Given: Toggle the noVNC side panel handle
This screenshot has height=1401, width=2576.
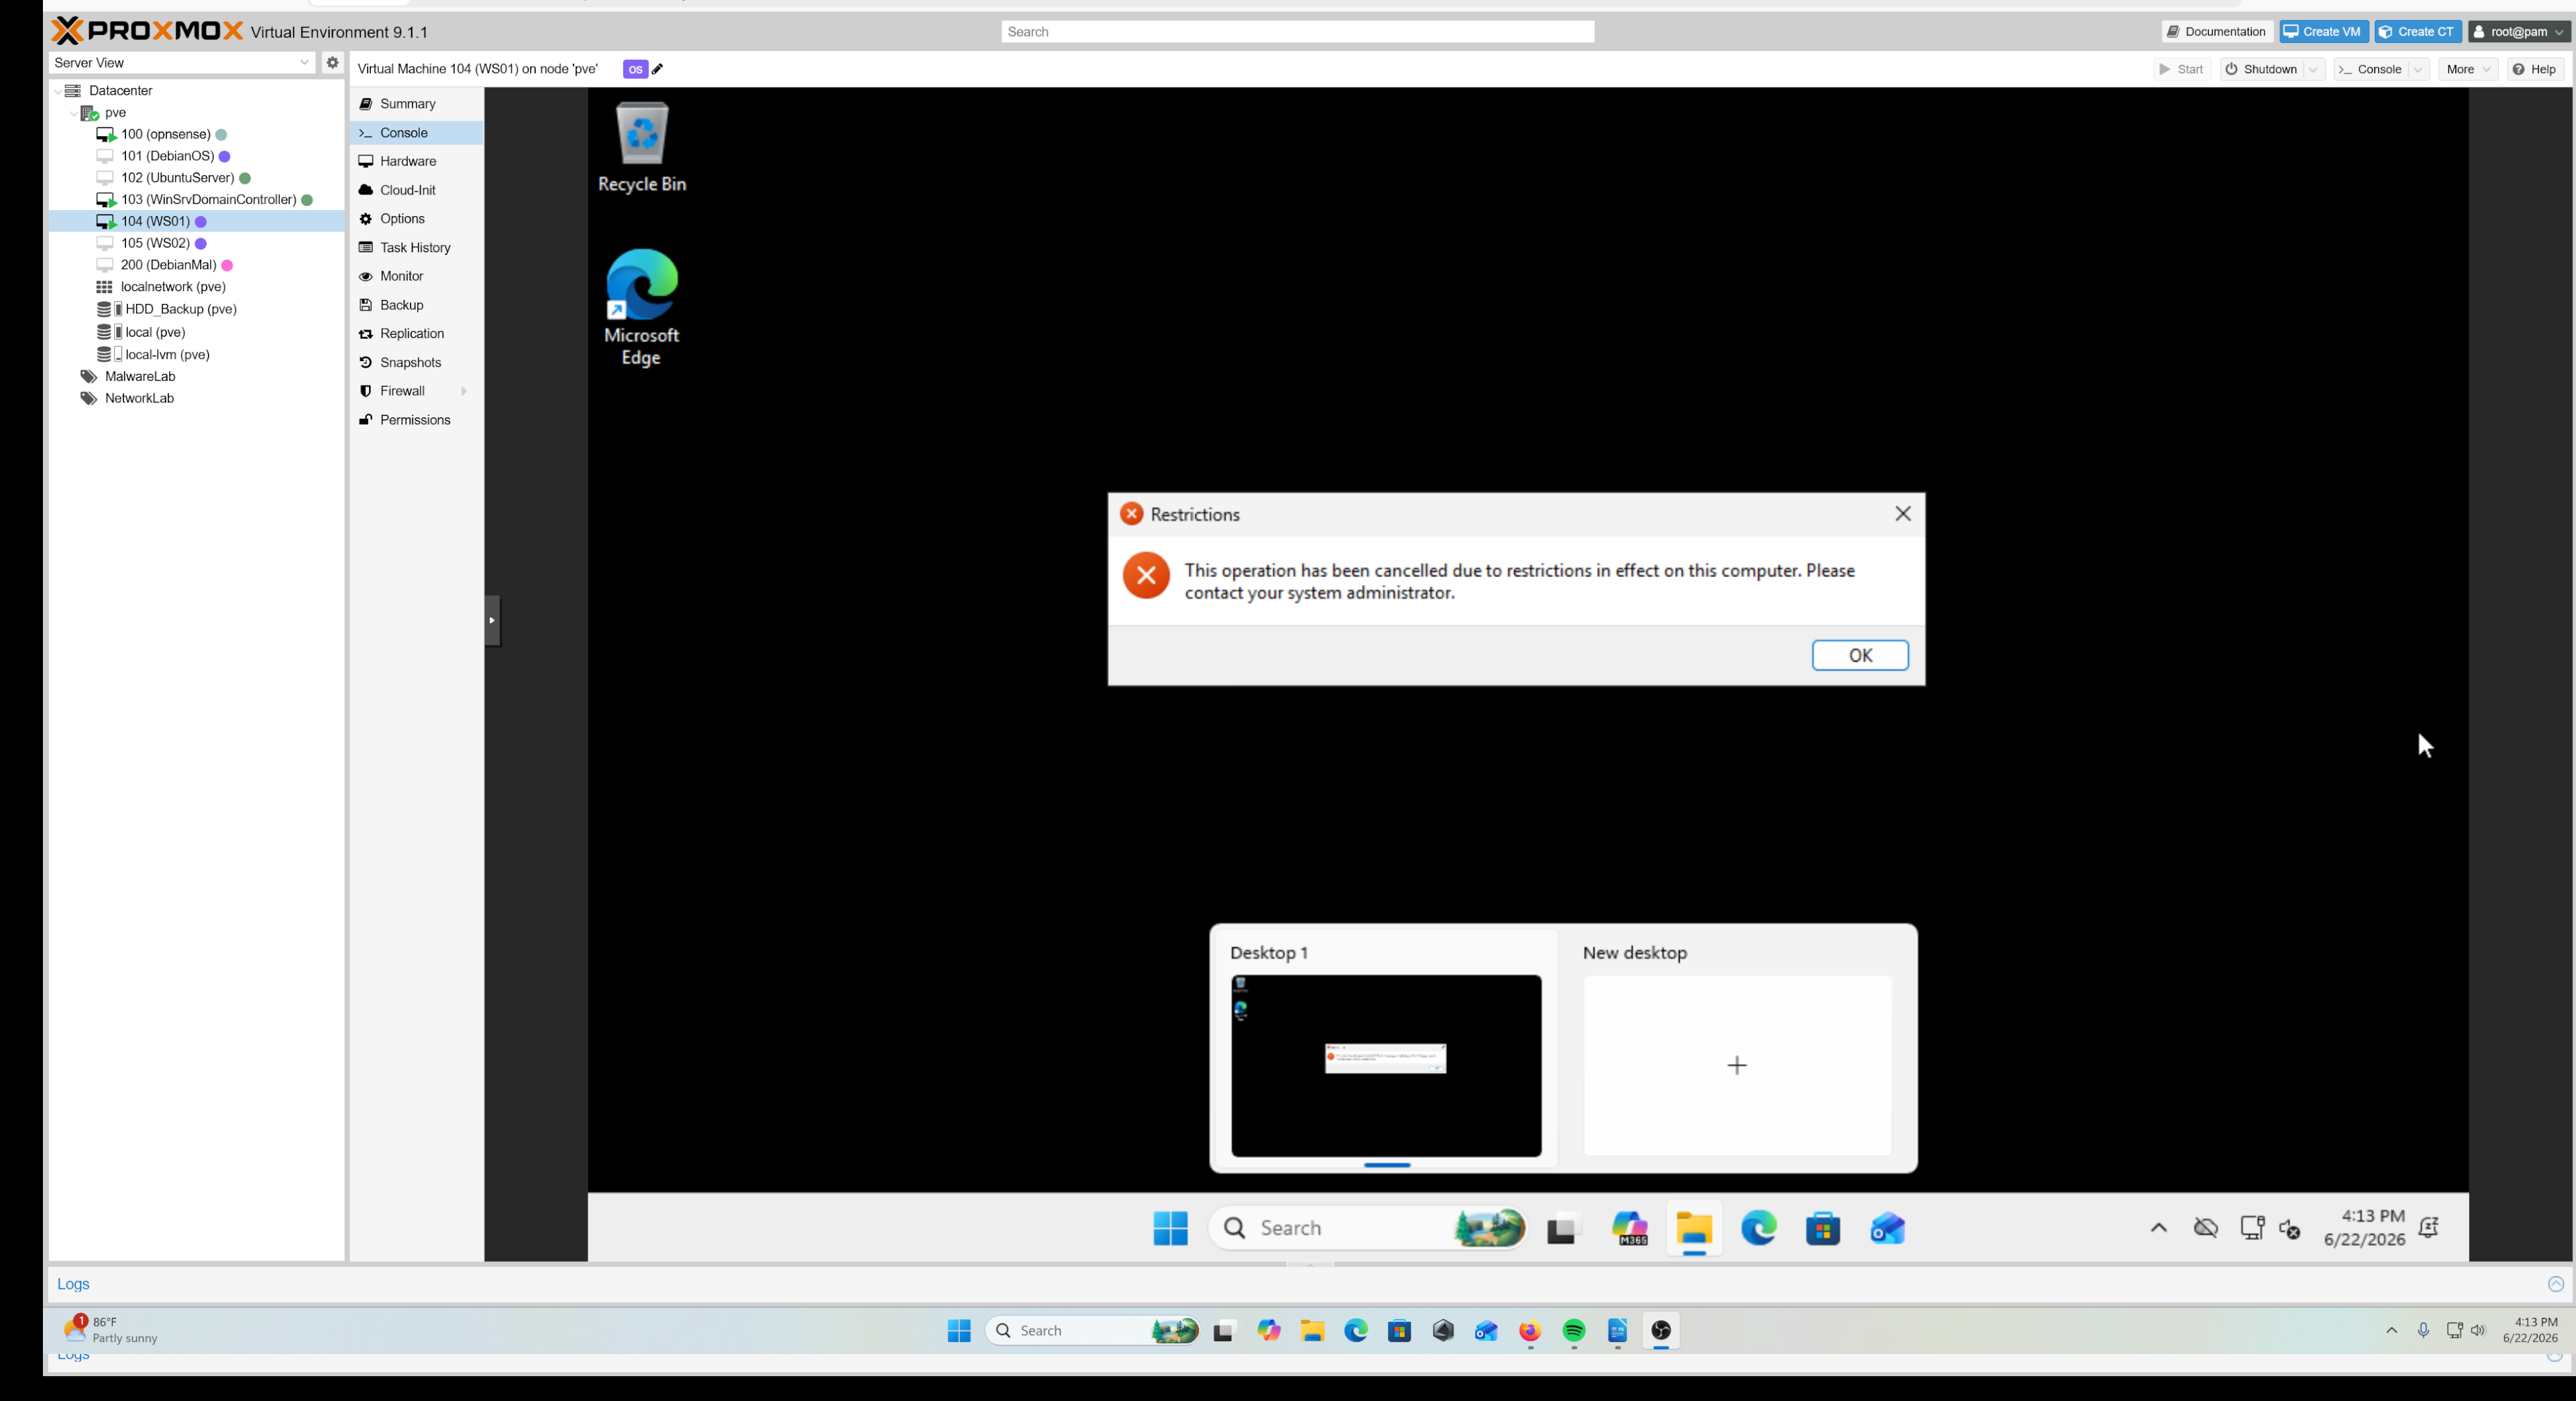Looking at the screenshot, I should [x=492, y=620].
